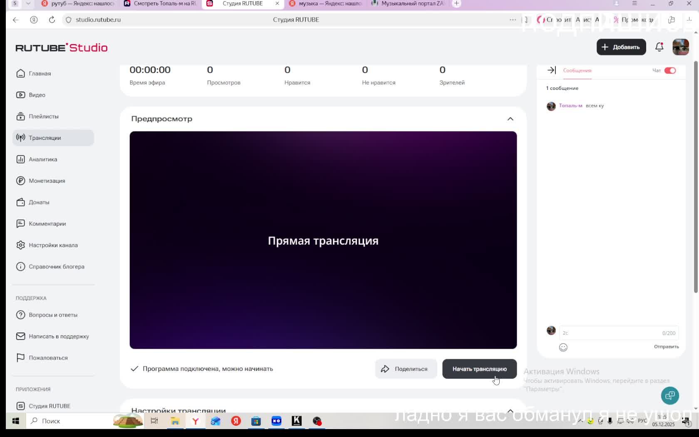Viewport: 699px width, 437px height.
Task: Click the Донаты sidebar icon
Action: tap(21, 202)
